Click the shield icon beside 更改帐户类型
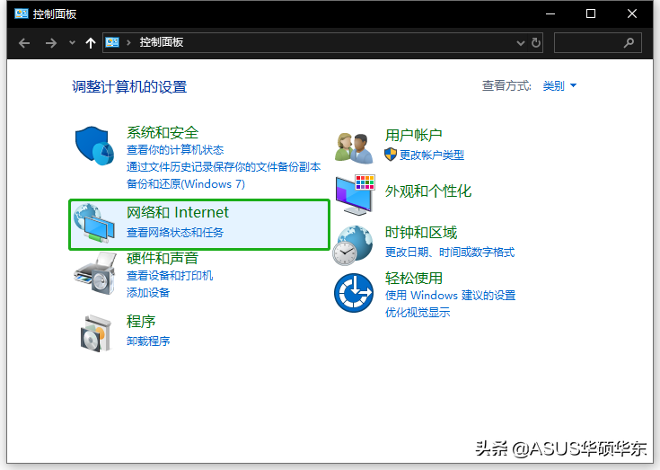Screen dimensions: 660x470 click(x=391, y=155)
